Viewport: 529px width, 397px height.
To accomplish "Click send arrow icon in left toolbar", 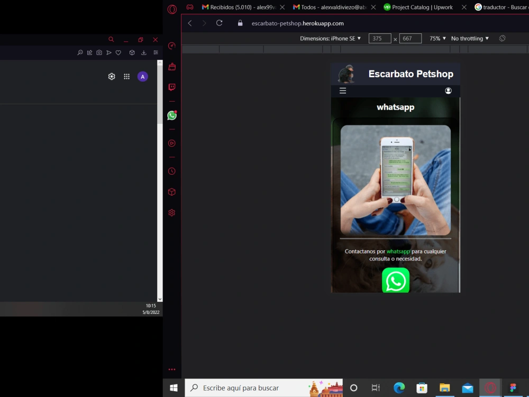I will tap(109, 52).
